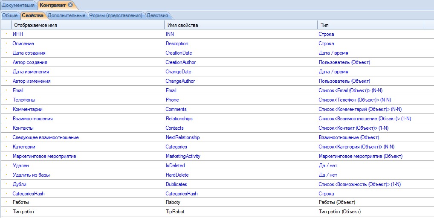
Task: Click the HardDelete property name
Action: coord(177,175)
